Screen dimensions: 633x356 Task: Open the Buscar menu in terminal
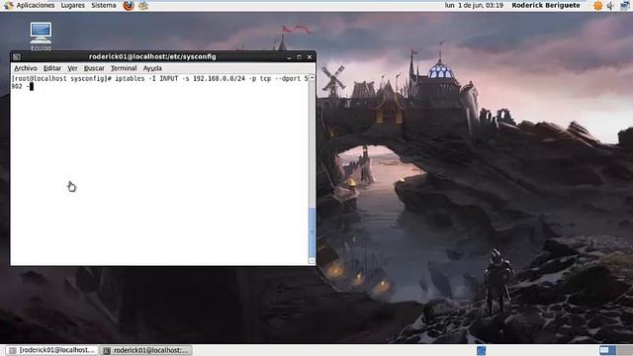click(x=94, y=68)
